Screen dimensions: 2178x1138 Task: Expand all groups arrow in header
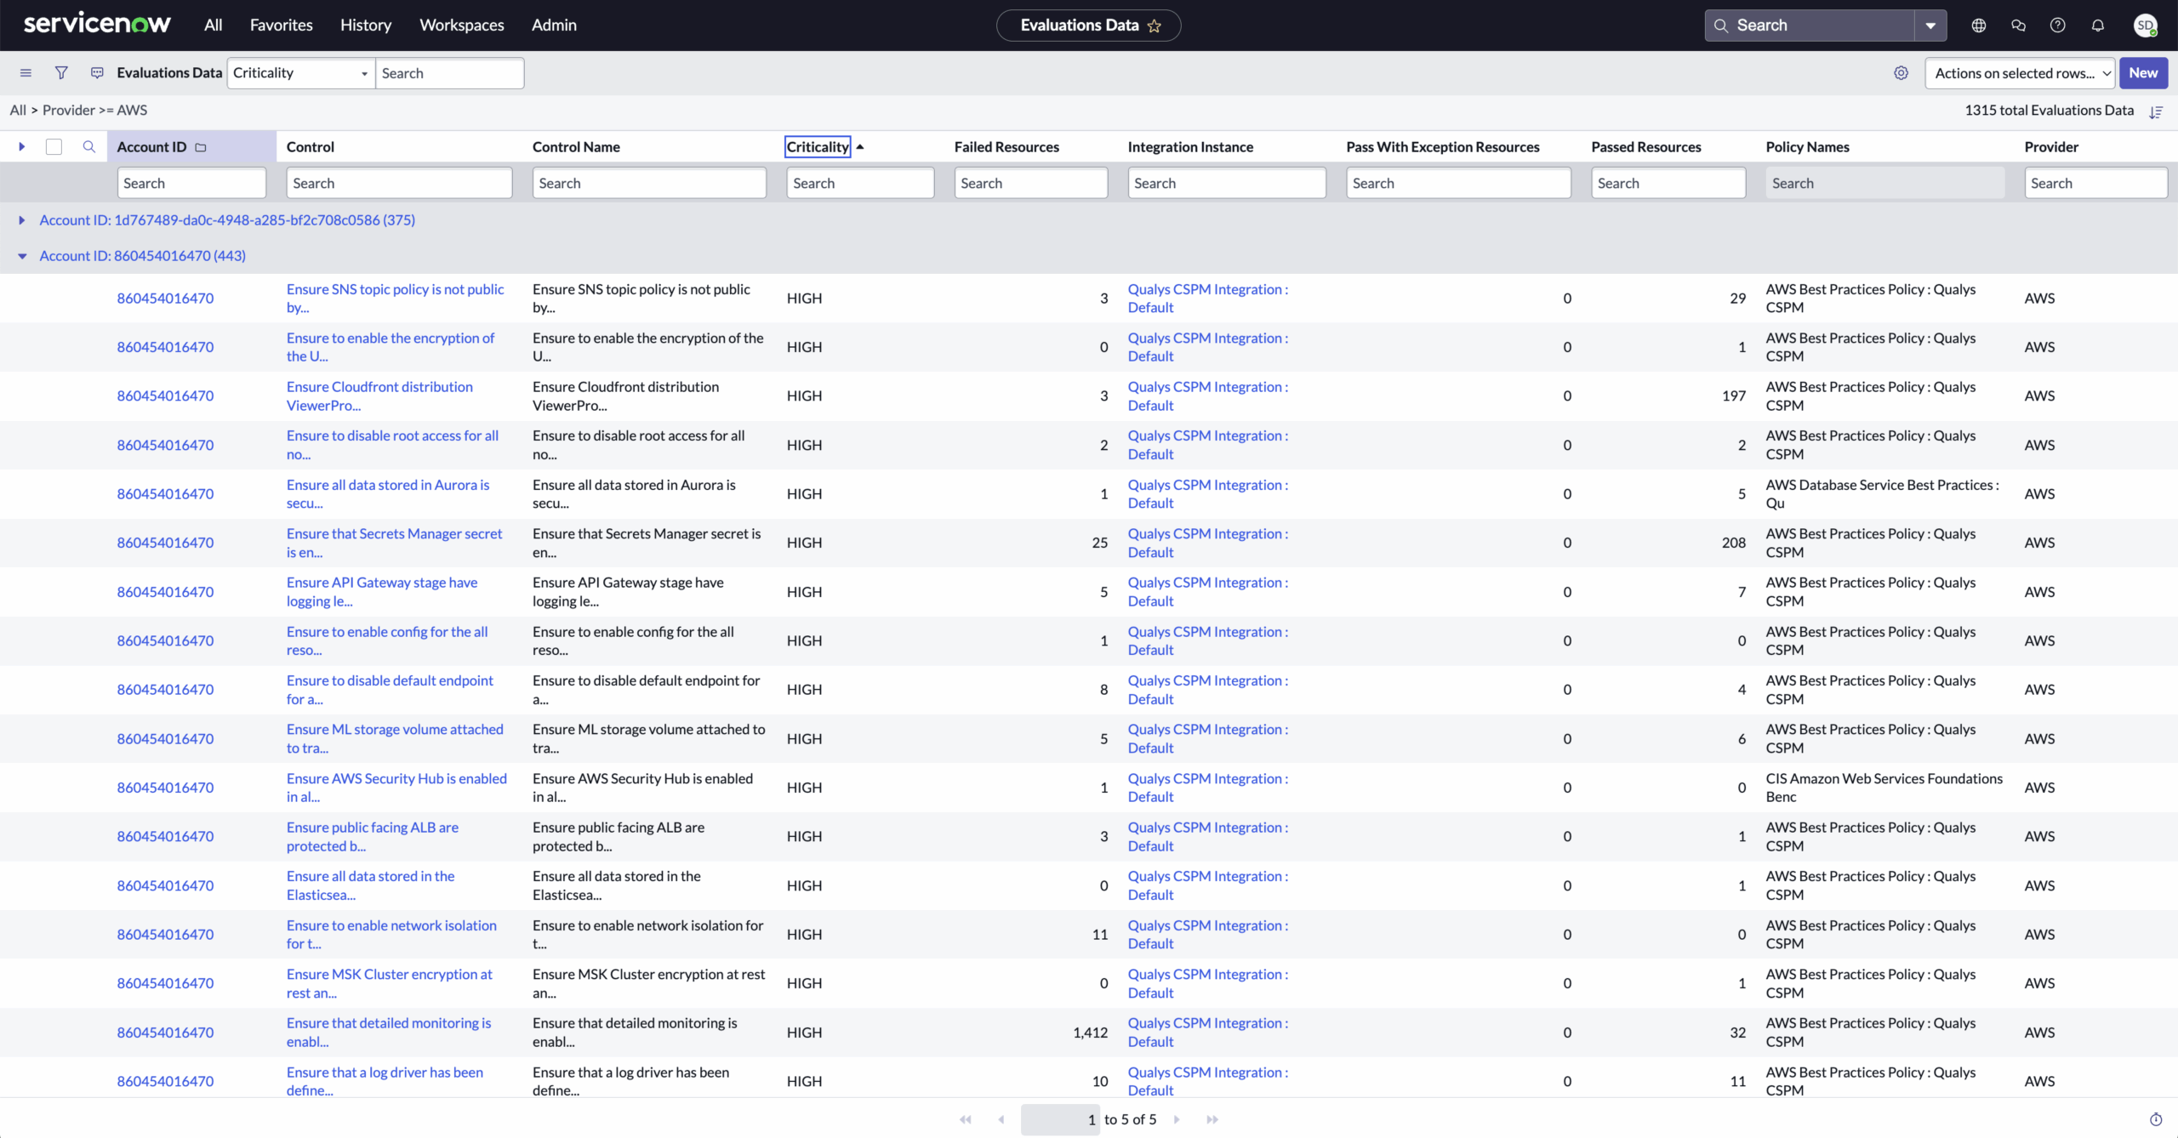pos(22,146)
